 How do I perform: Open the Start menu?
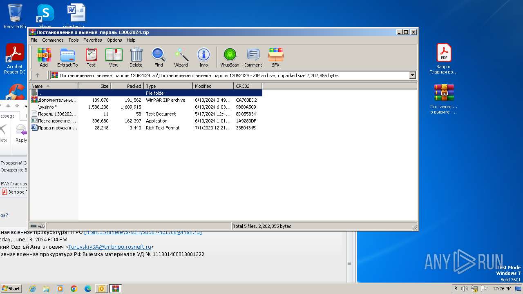pyautogui.click(x=11, y=288)
